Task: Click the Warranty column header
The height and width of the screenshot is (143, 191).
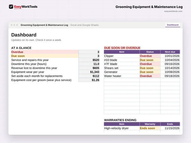Action: click(150, 124)
